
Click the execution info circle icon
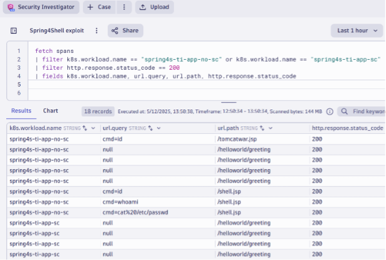click(x=329, y=111)
